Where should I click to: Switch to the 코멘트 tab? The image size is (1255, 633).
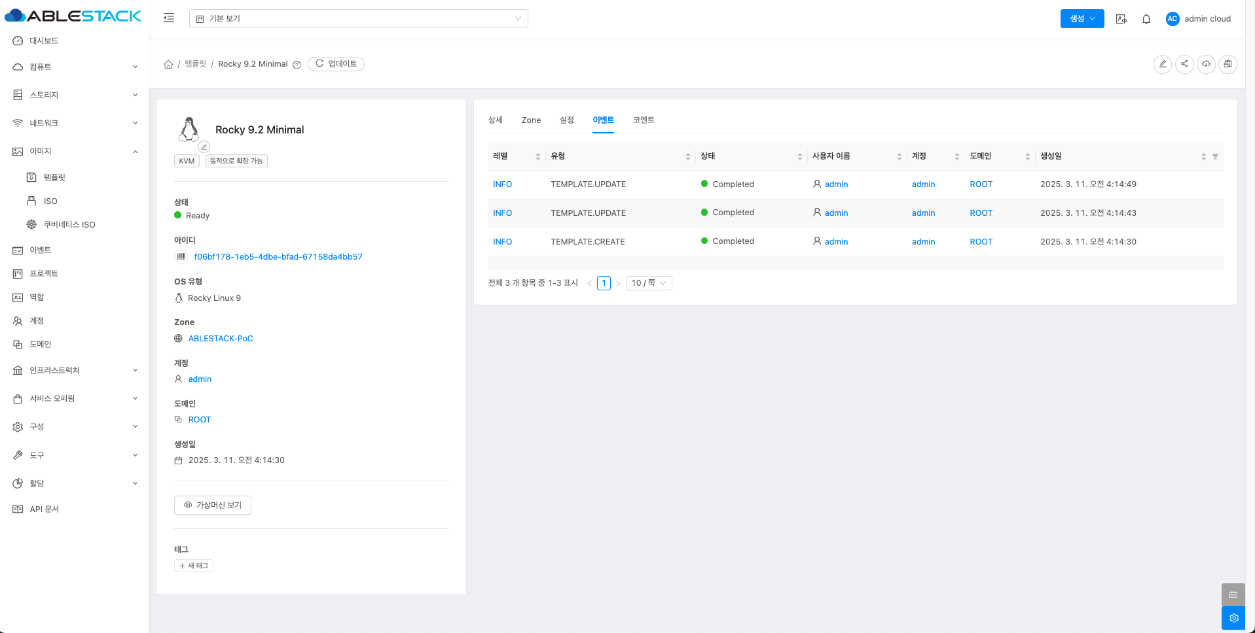[643, 120]
